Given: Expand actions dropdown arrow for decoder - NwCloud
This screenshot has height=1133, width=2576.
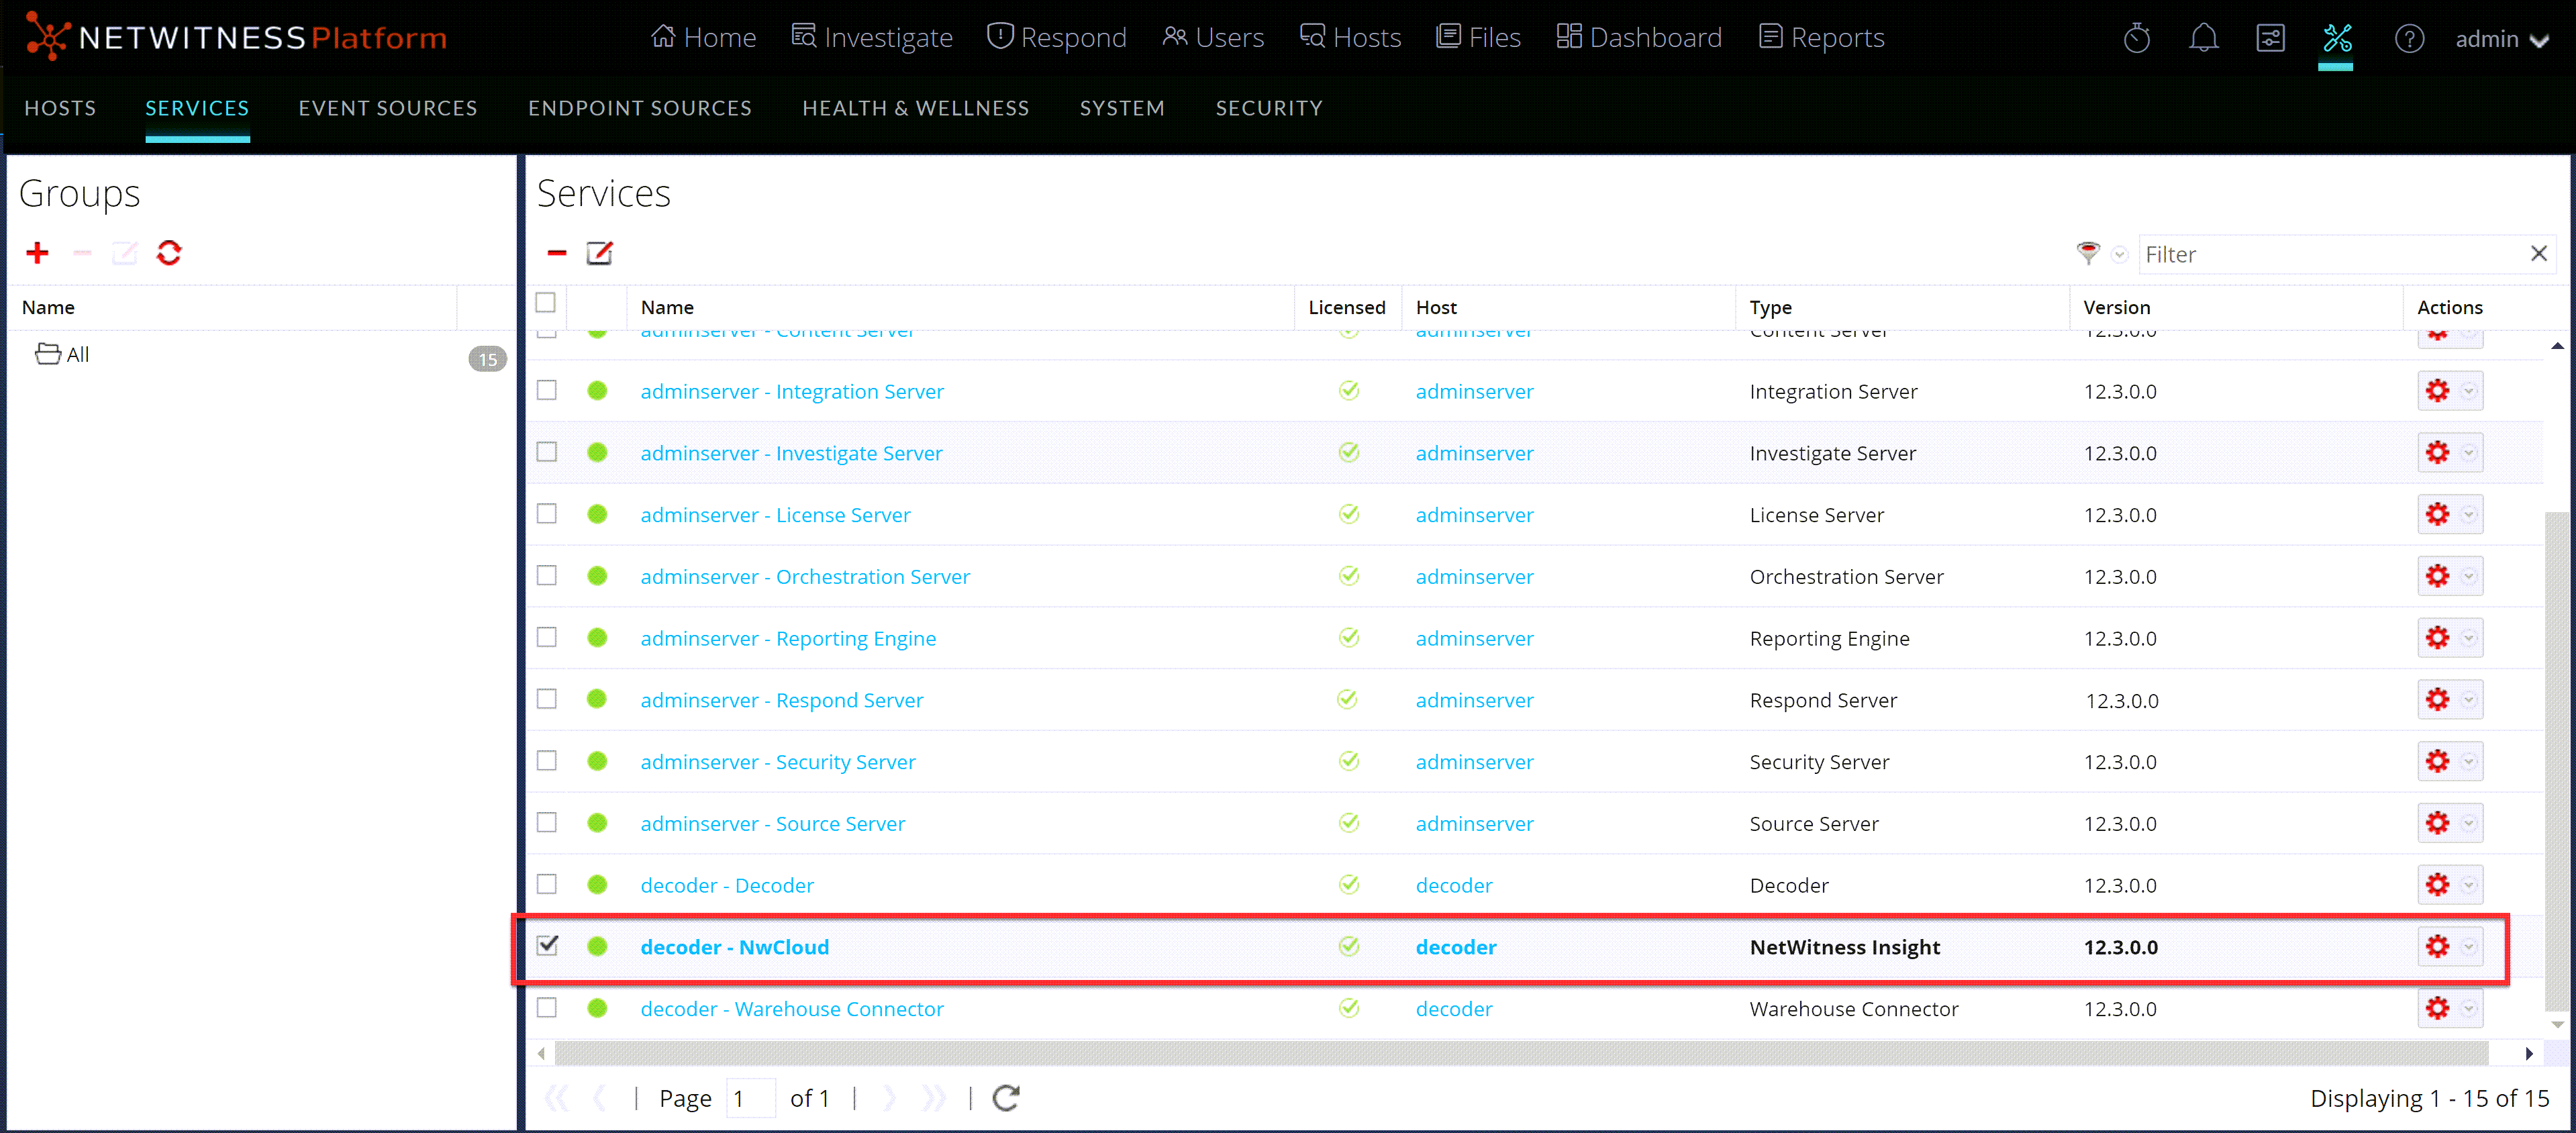Looking at the screenshot, I should tap(2469, 947).
